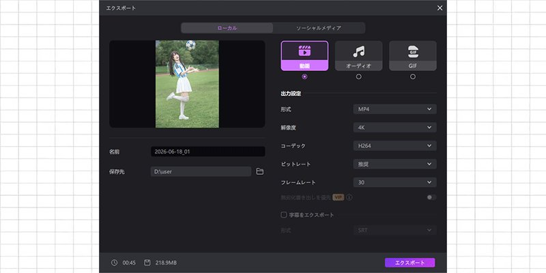The image size is (546, 273).
Task: Choose the 動画 radio button
Action: coord(304,76)
